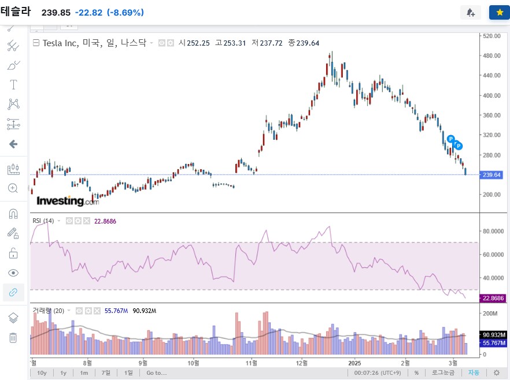
Task: Click the 90.932M volume axis label
Action: coord(493,335)
